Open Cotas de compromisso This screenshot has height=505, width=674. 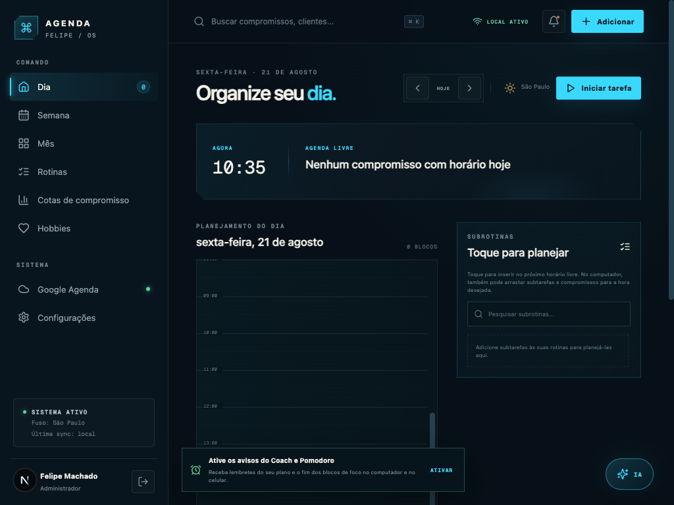click(x=84, y=200)
